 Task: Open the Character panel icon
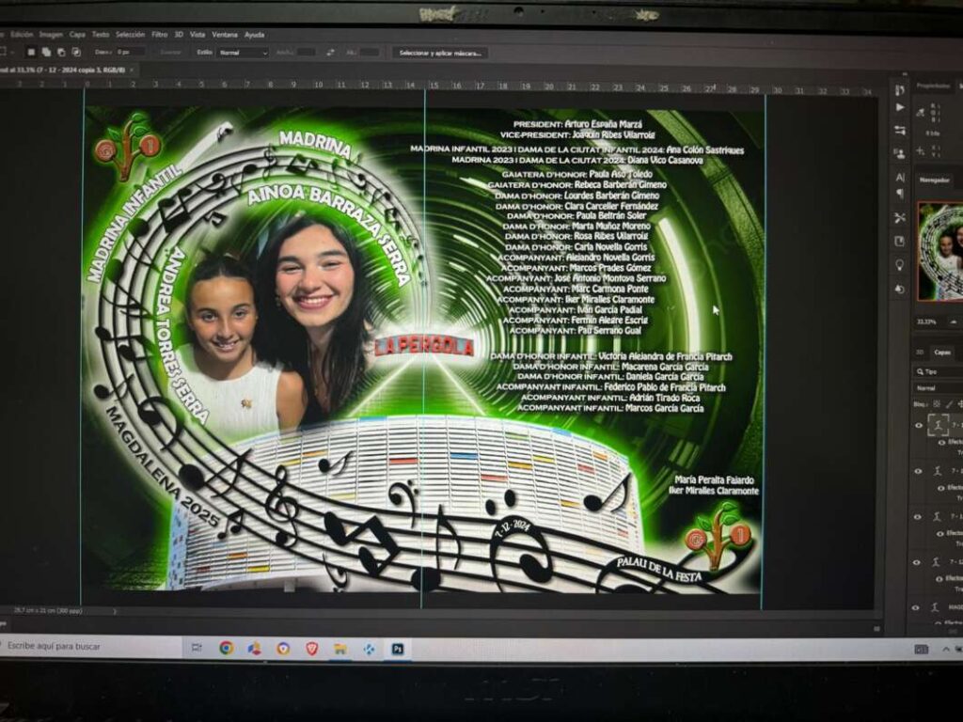[x=900, y=178]
